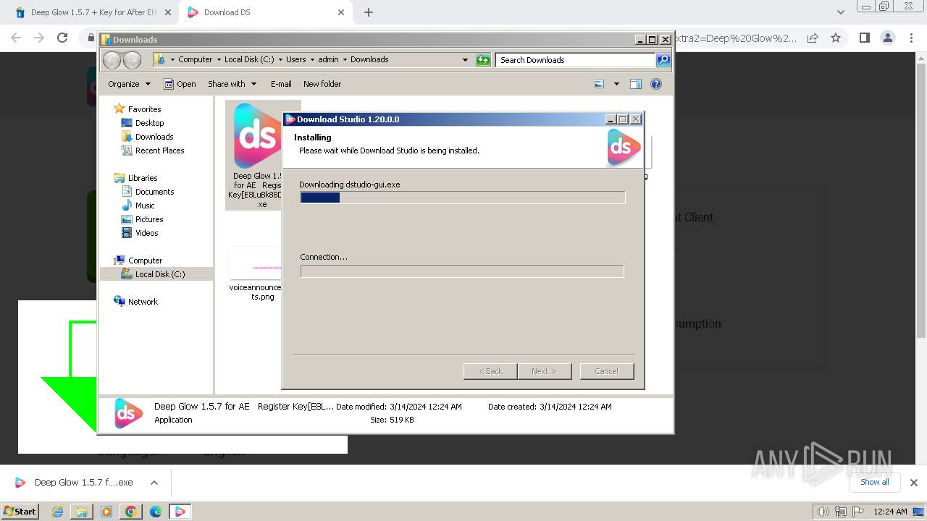Click Change your view icon in Explorer

[599, 84]
